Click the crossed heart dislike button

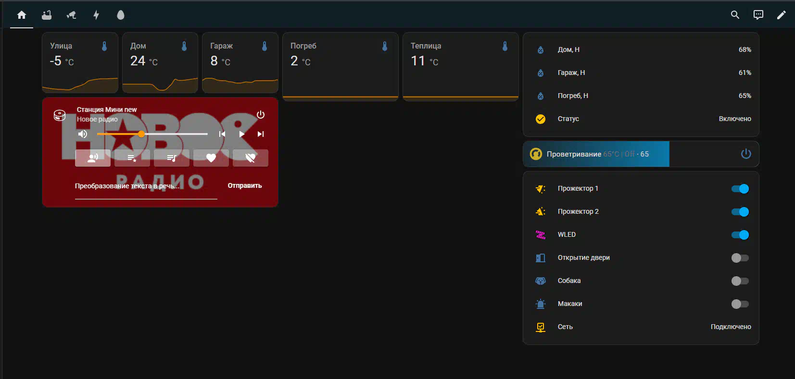tap(251, 158)
